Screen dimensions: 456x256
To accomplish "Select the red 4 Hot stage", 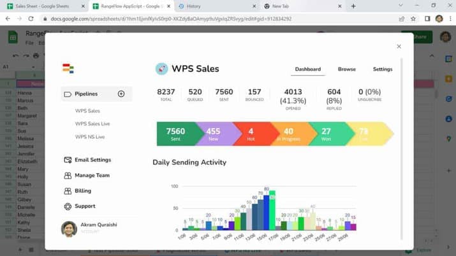I will [x=254, y=134].
